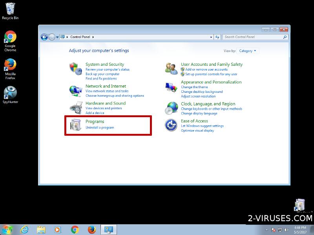Screen dimensions: 314x235
Task: Open the address bar history dropdown arrow
Action: [211, 37]
